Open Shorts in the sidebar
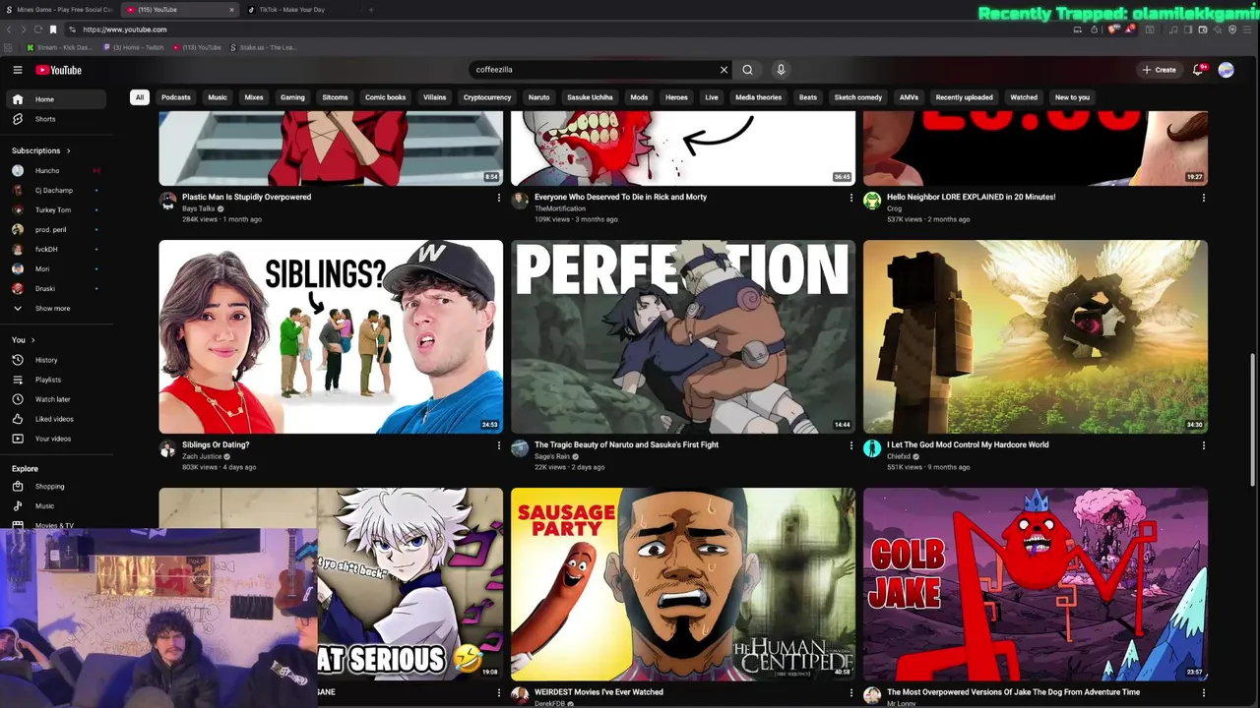The height and width of the screenshot is (708, 1260). click(56, 119)
